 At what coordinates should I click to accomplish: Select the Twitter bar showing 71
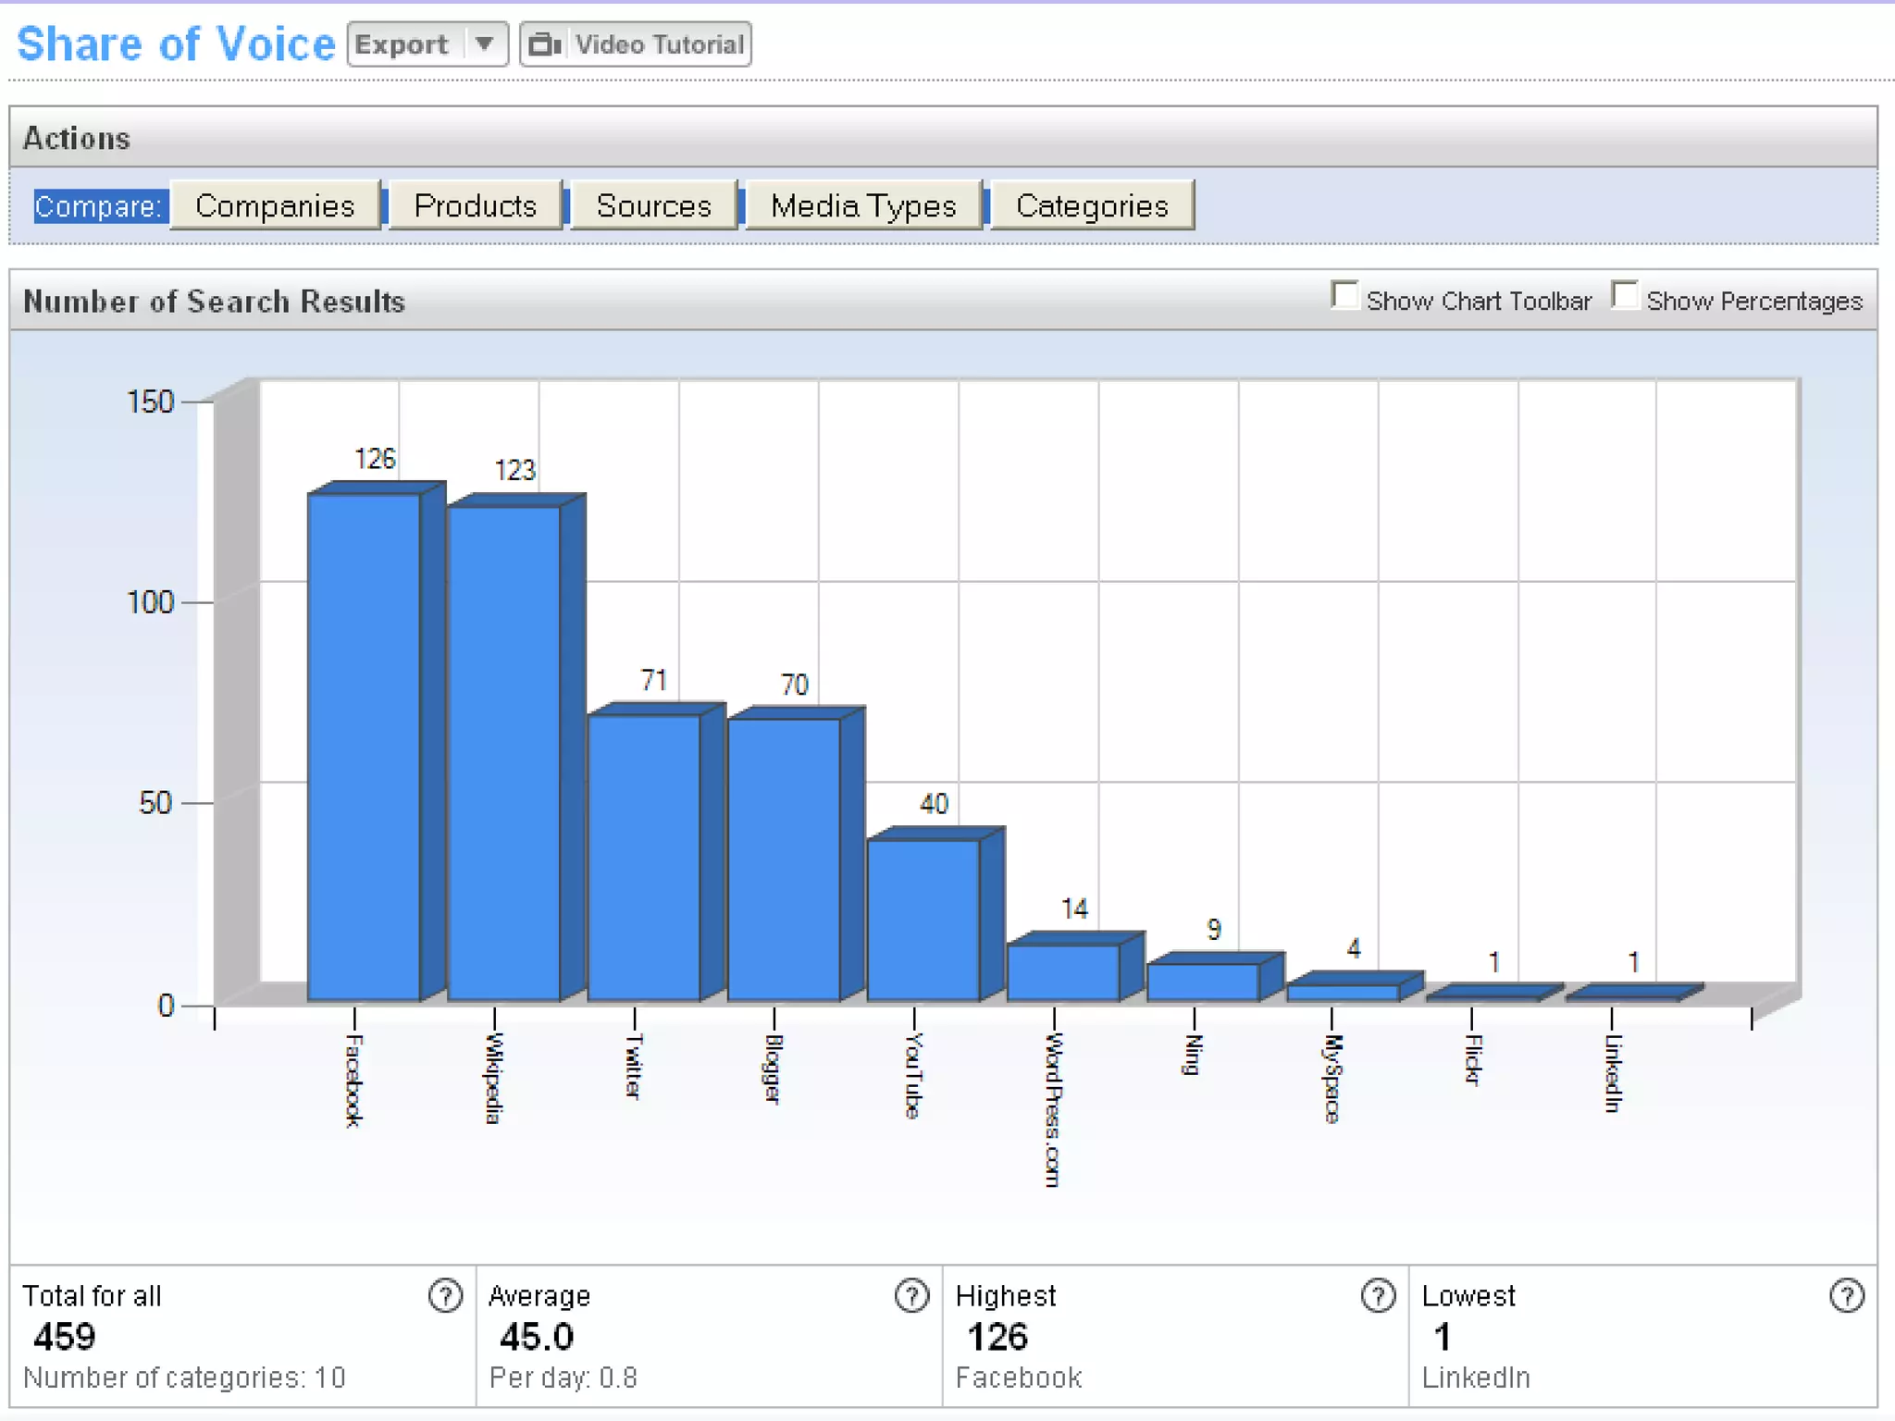pos(644,859)
